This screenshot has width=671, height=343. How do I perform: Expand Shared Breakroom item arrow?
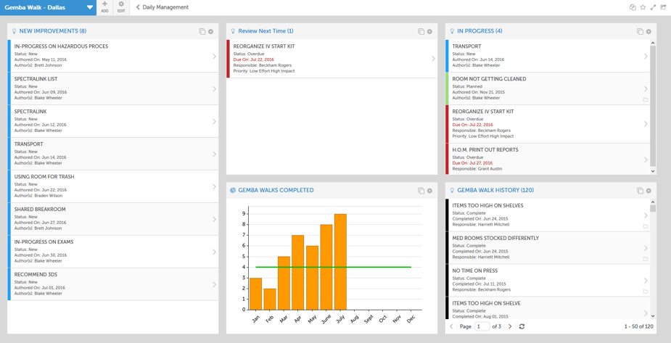215,219
